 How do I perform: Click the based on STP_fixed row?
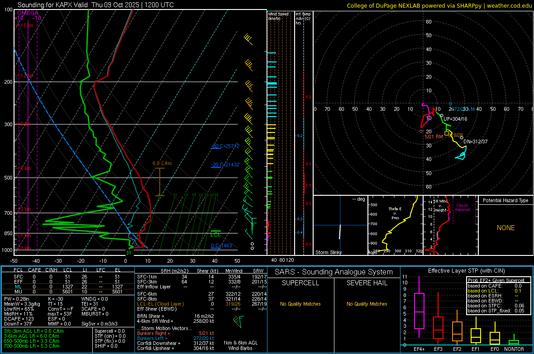coord(496,311)
